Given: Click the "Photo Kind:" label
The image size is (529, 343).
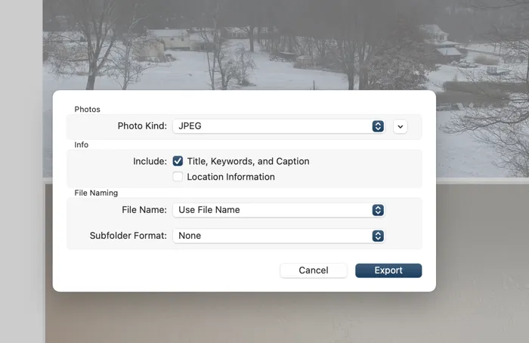Looking at the screenshot, I should pyautogui.click(x=141, y=126).
